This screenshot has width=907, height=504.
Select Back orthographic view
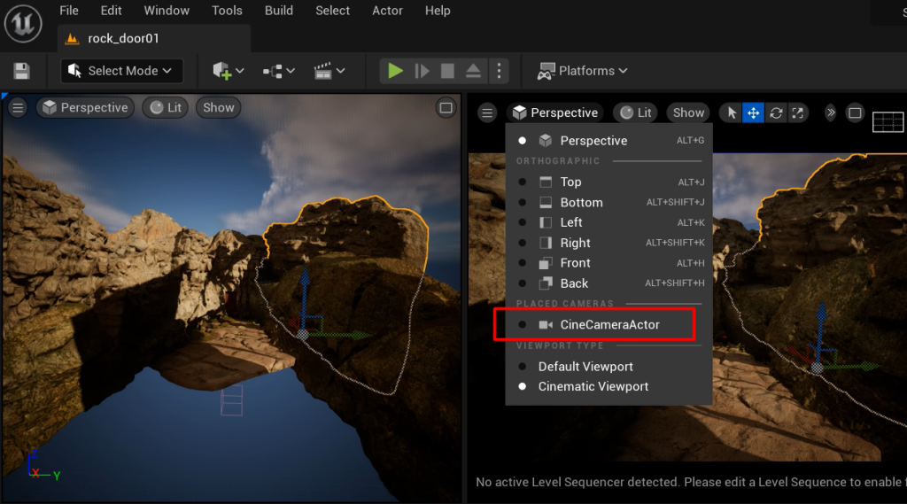(x=609, y=283)
